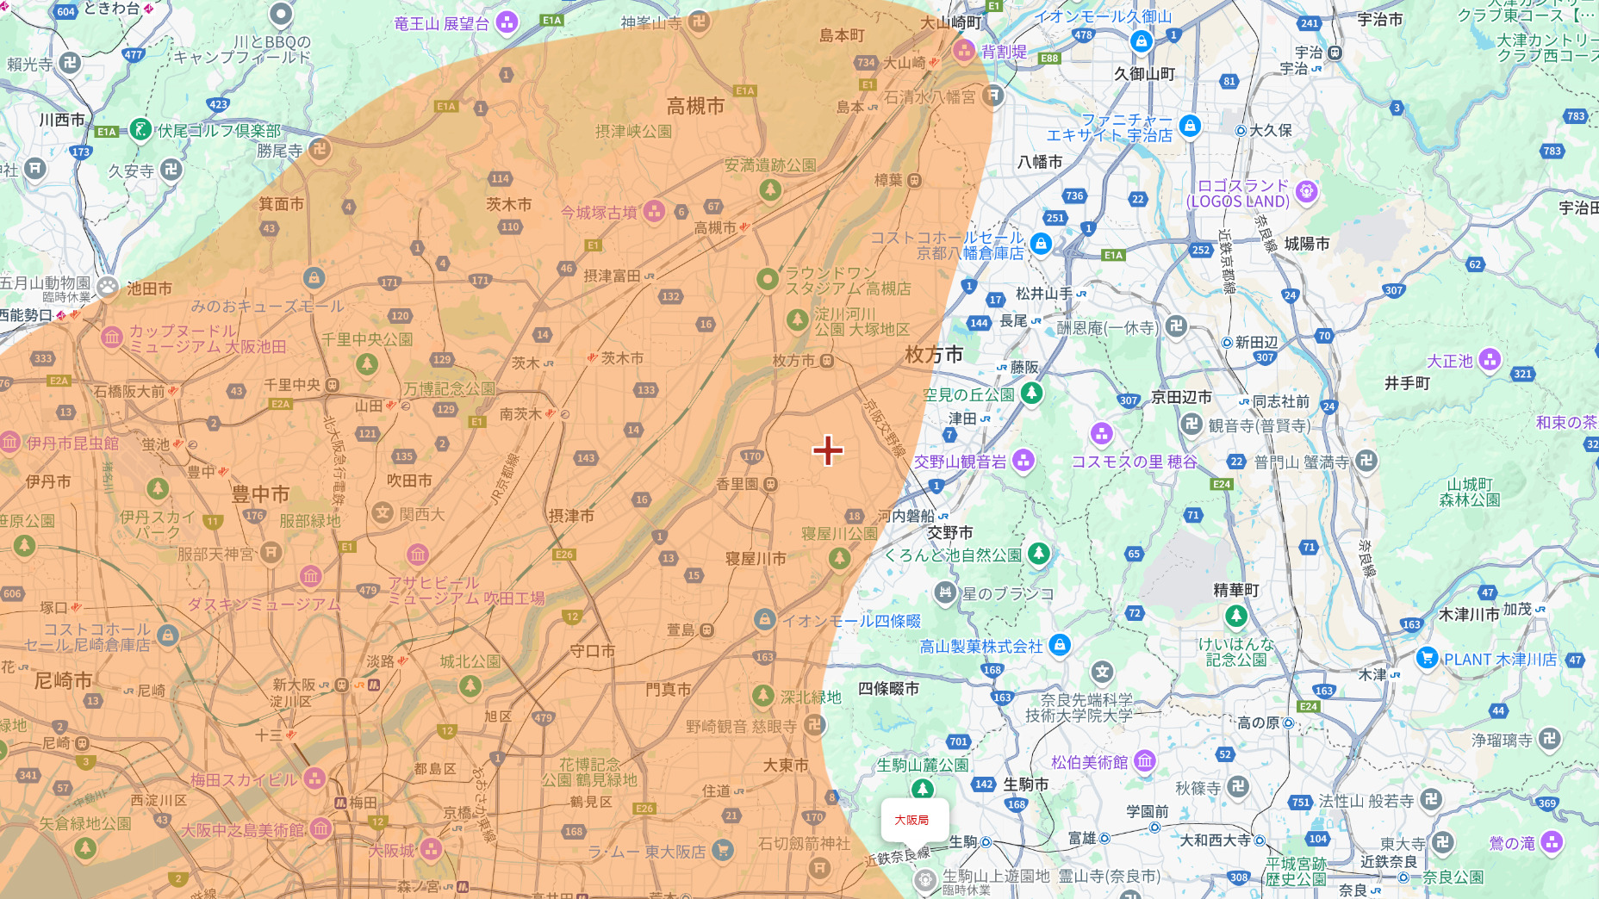
Task: Click the ロゴスランド (LOGOS LAND) marker
Action: (x=1306, y=191)
